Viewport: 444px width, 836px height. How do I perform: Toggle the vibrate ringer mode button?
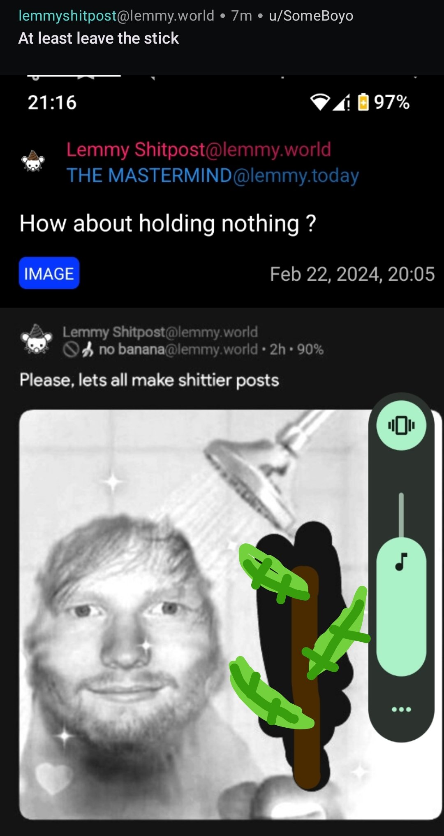(401, 425)
